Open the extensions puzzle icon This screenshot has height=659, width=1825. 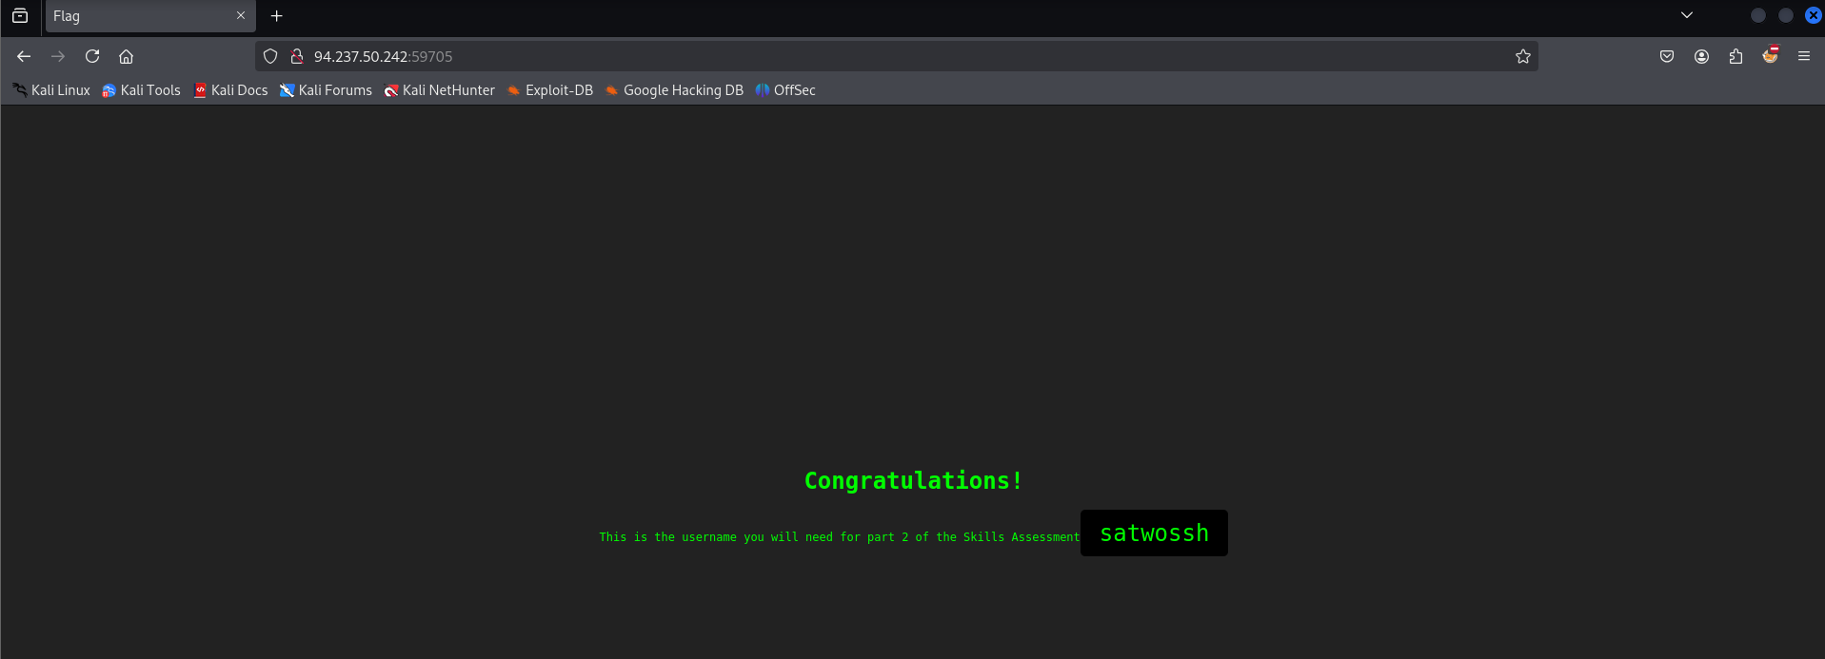pyautogui.click(x=1736, y=56)
